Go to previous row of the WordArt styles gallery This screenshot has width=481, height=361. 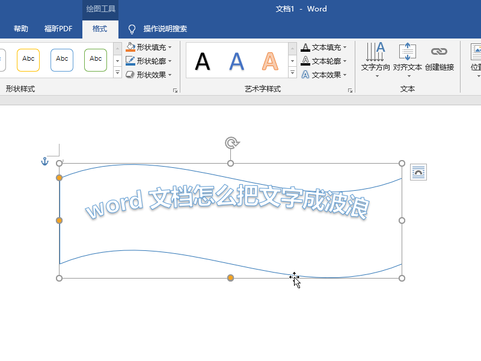click(x=292, y=49)
